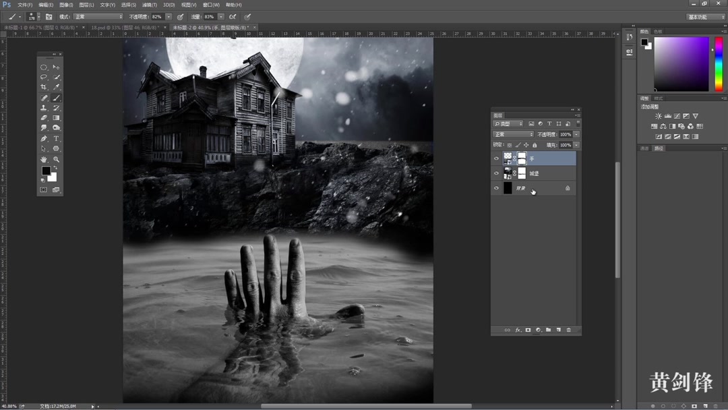Viewport: 728px width, 410px height.
Task: Click the lock transparent pixels button
Action: [x=510, y=145]
